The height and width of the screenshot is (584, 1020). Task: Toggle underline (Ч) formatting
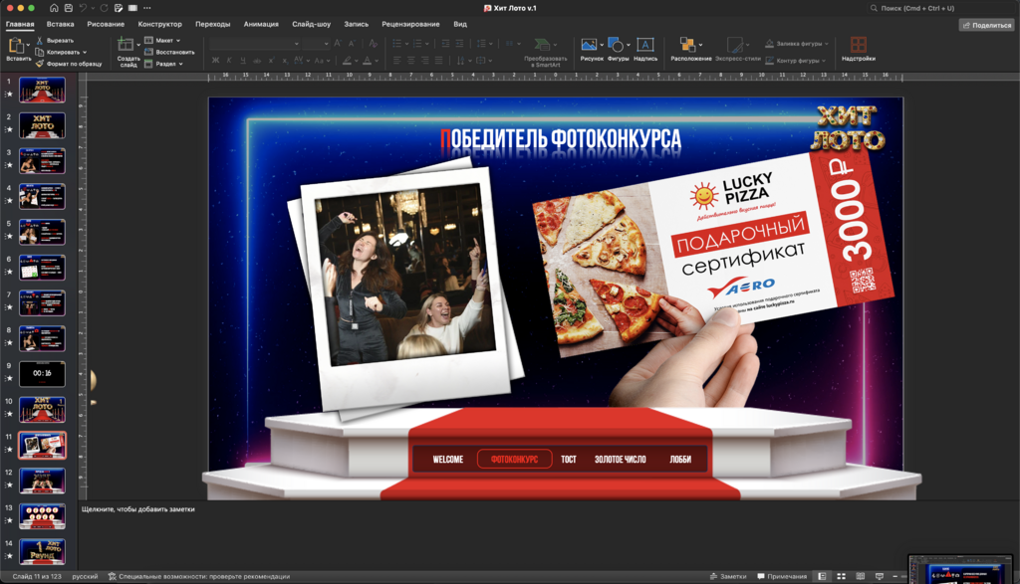[x=243, y=61]
